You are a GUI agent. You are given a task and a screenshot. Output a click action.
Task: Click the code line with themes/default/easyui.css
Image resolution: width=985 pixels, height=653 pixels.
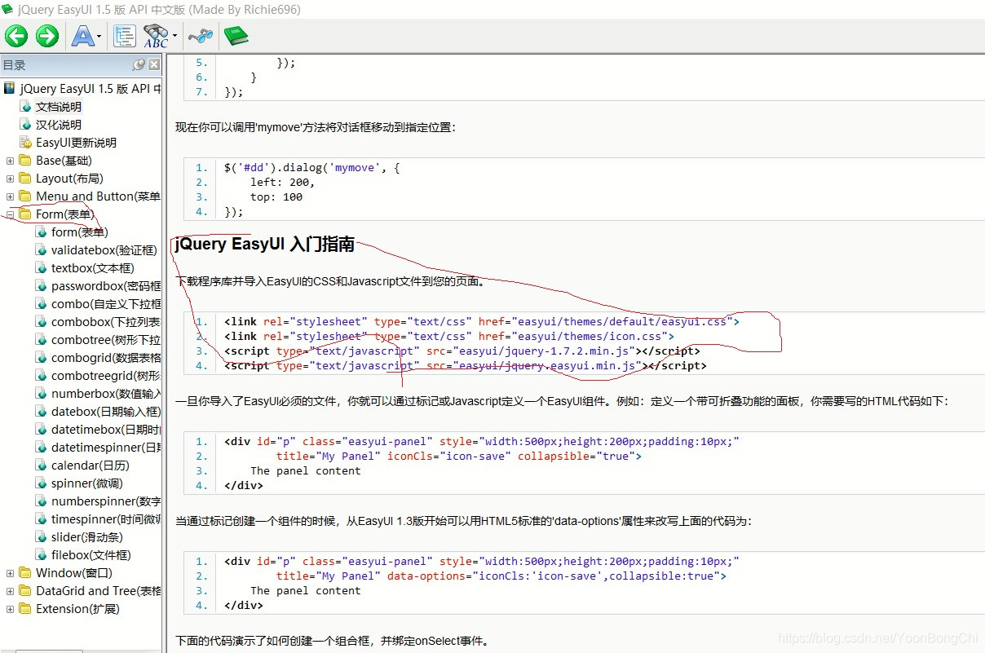pyautogui.click(x=482, y=321)
